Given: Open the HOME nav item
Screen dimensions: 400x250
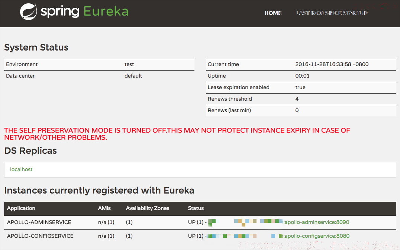Looking at the screenshot, I should coord(273,13).
